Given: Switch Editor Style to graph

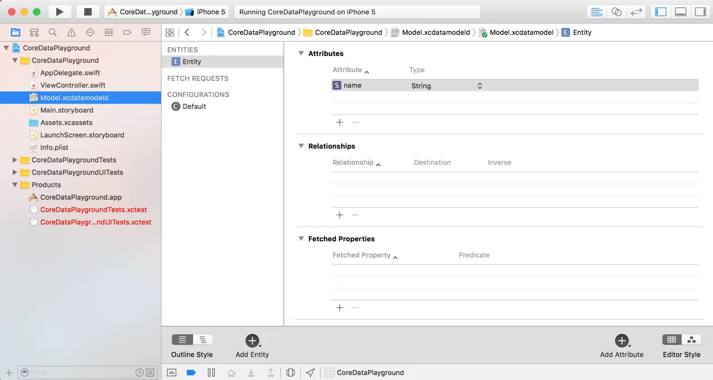Looking at the screenshot, I should [692, 340].
